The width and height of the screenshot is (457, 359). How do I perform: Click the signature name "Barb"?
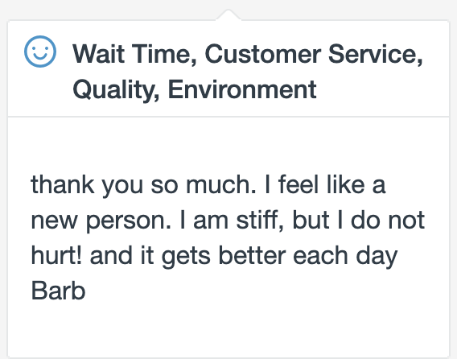point(58,291)
